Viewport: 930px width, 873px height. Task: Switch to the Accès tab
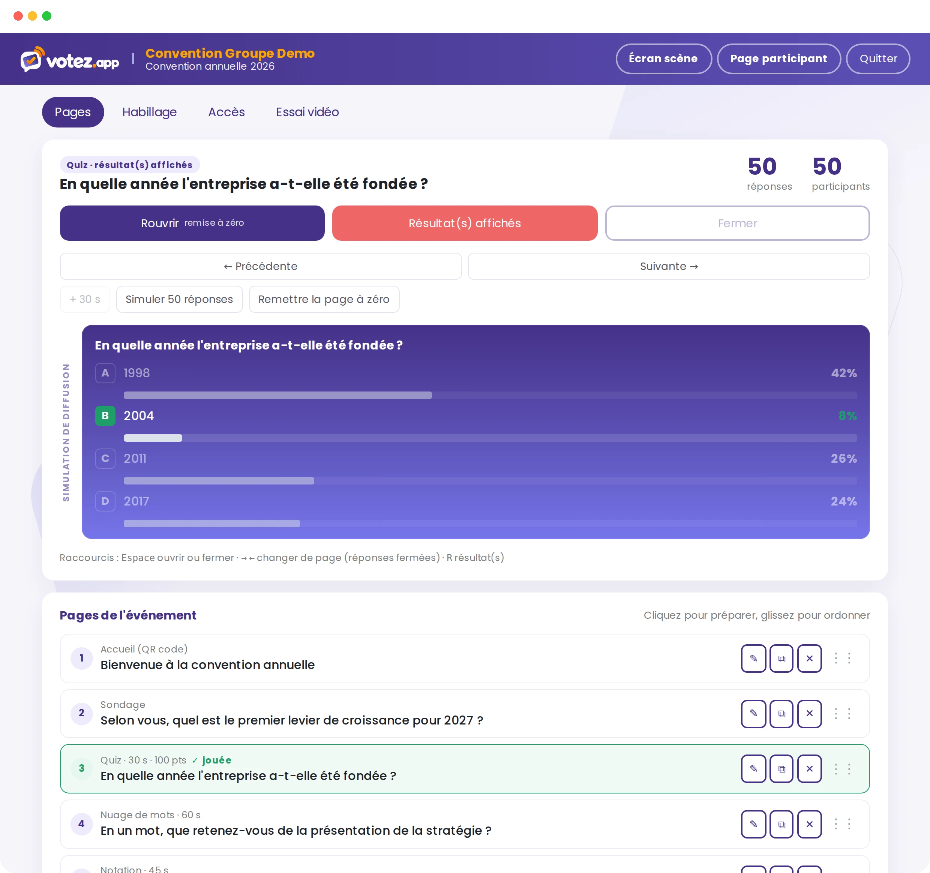coord(226,112)
